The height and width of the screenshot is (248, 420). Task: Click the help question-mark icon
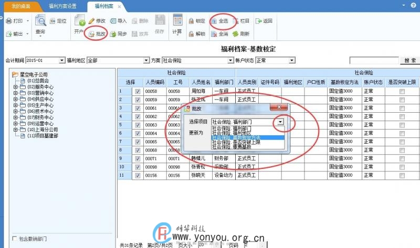(413, 5)
